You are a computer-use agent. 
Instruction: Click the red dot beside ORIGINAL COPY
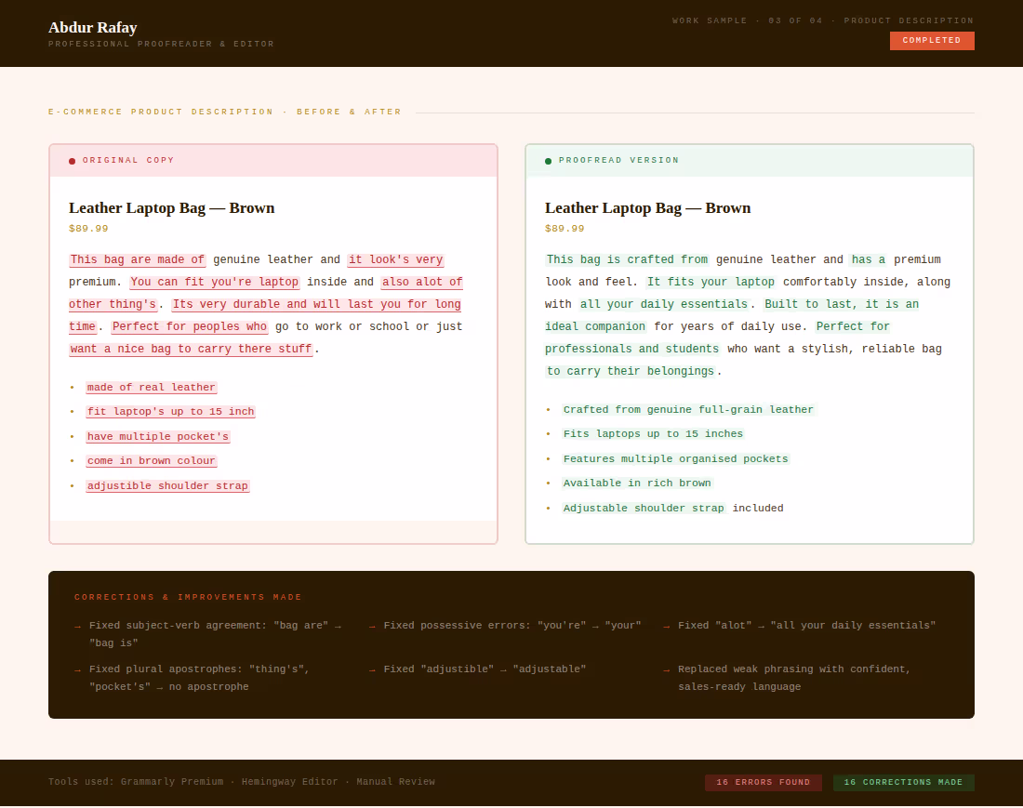tap(72, 161)
